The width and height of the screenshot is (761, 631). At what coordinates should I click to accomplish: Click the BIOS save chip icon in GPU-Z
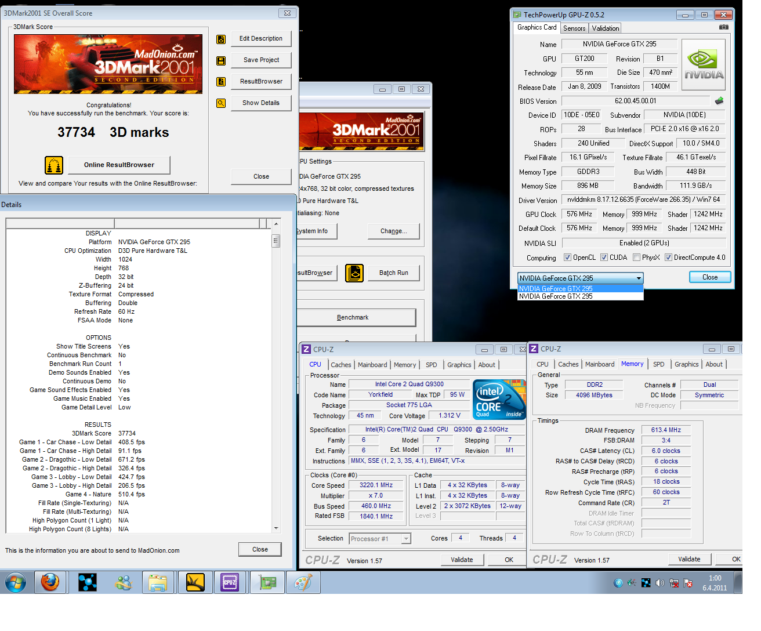pyautogui.click(x=719, y=101)
